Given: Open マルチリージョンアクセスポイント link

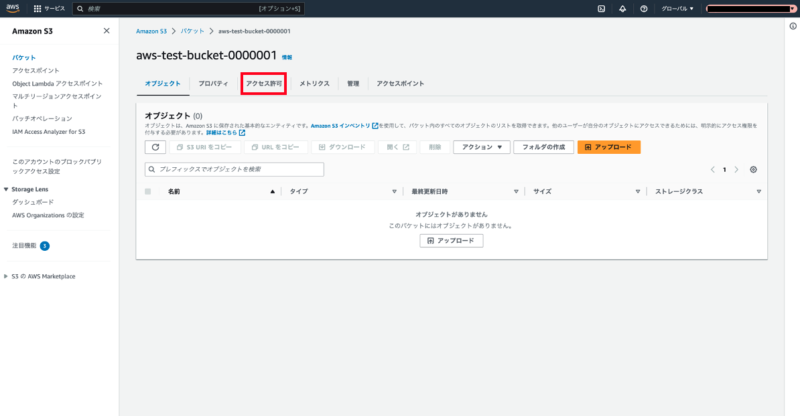Looking at the screenshot, I should 57,101.
